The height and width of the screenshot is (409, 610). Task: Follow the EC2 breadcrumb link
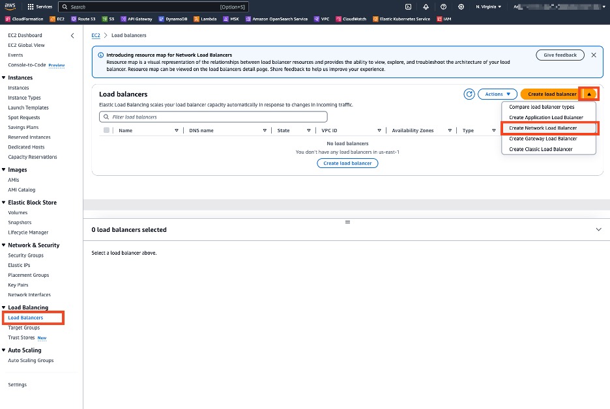[96, 35]
